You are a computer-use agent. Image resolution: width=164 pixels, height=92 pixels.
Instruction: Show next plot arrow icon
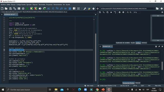click(123, 12)
